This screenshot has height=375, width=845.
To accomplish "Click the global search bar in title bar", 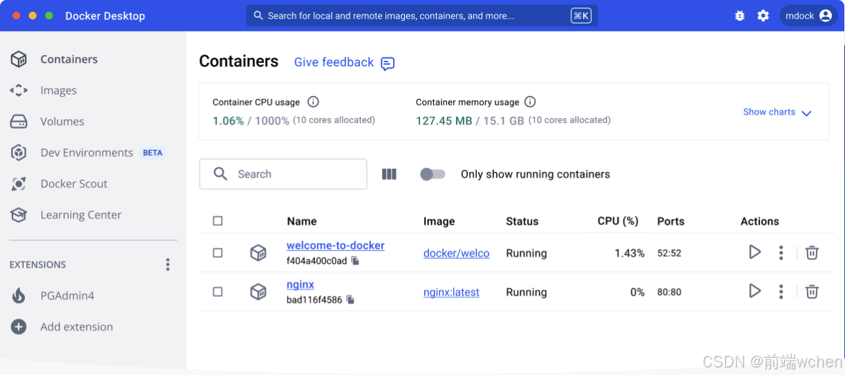I will 422,15.
